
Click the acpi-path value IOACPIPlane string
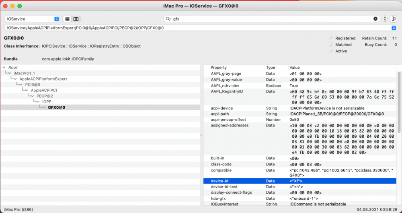point(336,114)
